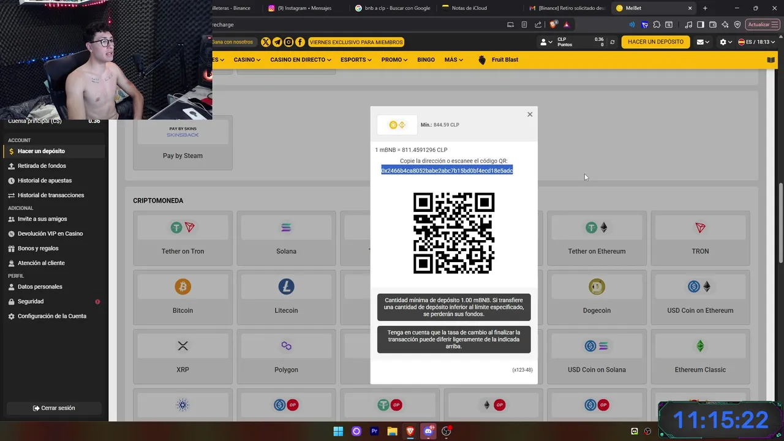Image resolution: width=784 pixels, height=441 pixels.
Task: Switch to Instagram Mensajes tab
Action: (304, 8)
